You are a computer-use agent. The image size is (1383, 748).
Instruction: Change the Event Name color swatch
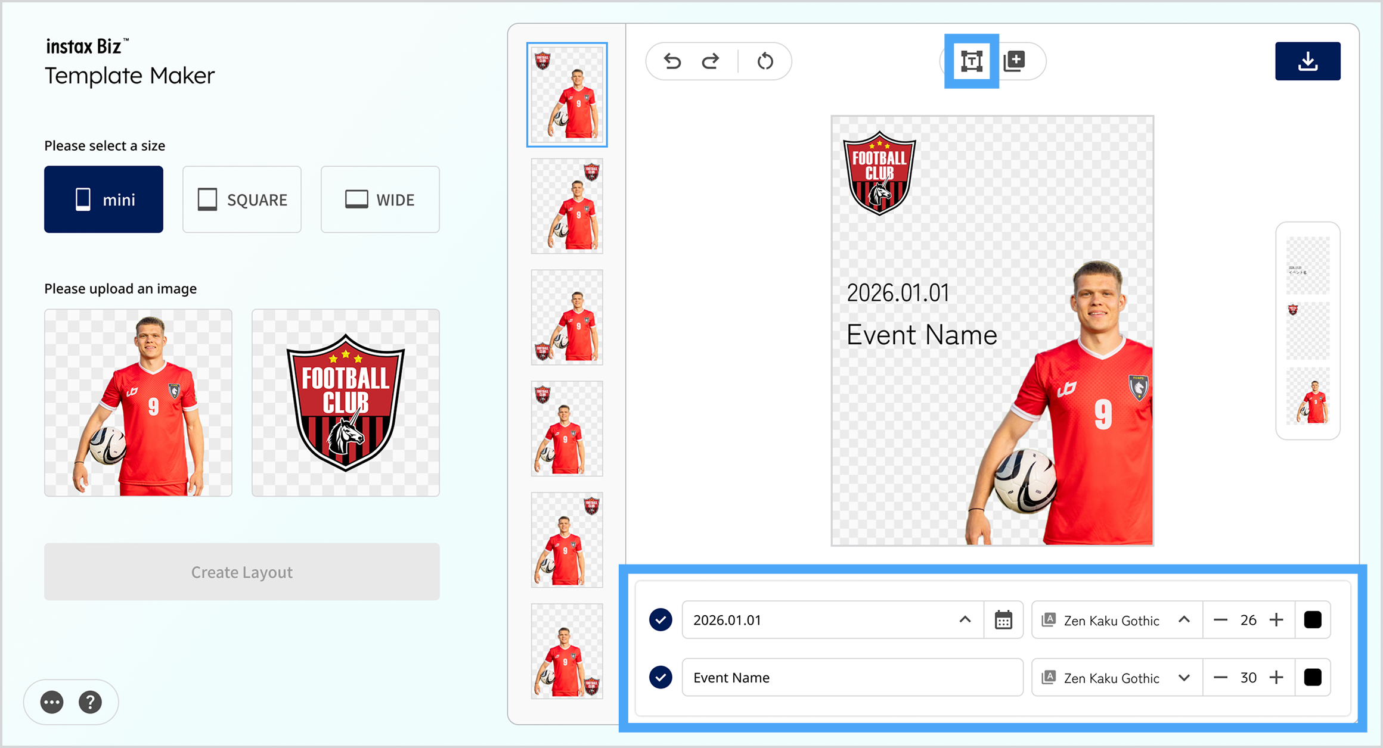click(x=1313, y=677)
